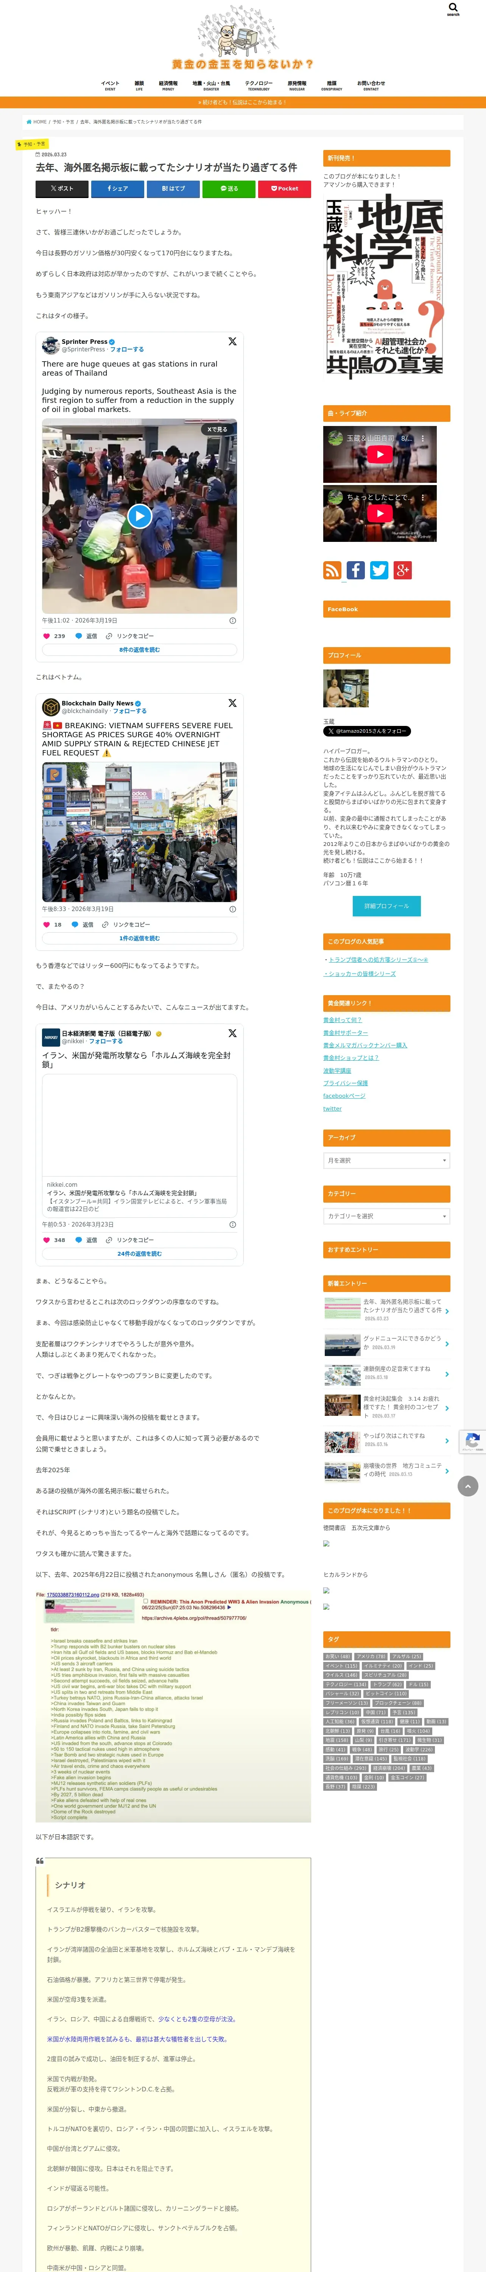Play the Thailand gas station video
486x2272 pixels.
[x=139, y=516]
